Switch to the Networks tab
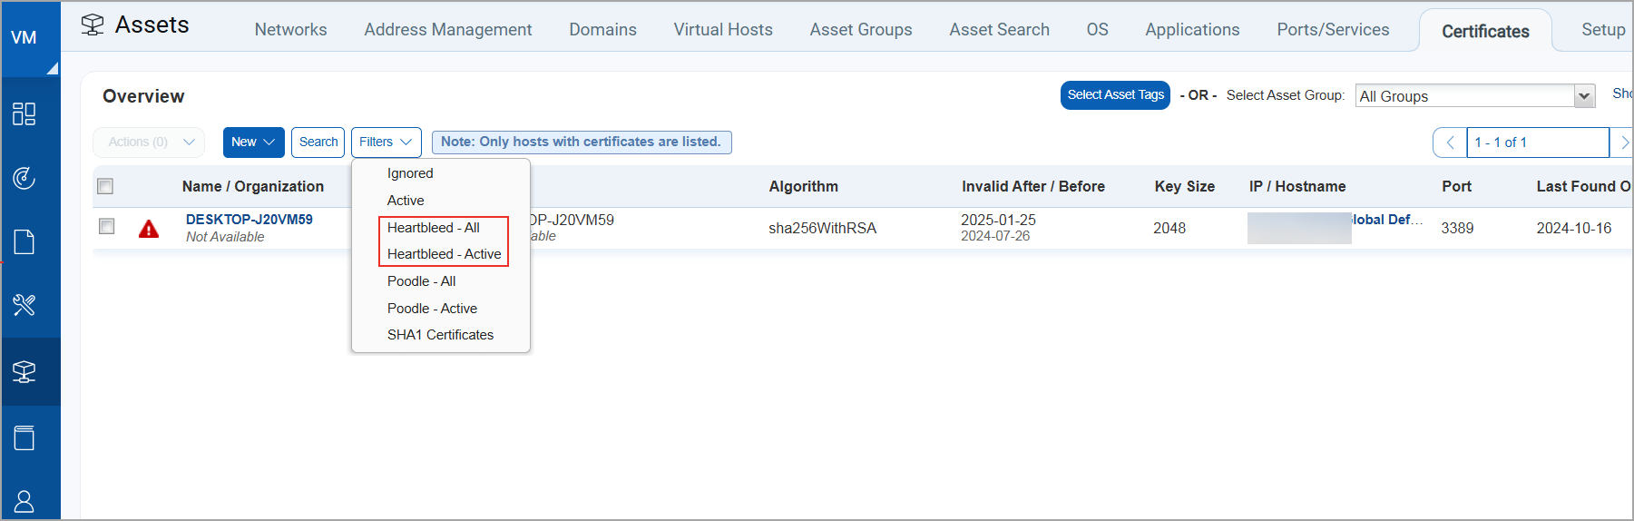Viewport: 1634px width, 521px height. click(290, 30)
